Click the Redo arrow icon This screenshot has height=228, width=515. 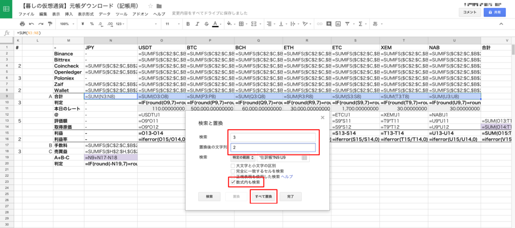pyautogui.click(x=41, y=24)
